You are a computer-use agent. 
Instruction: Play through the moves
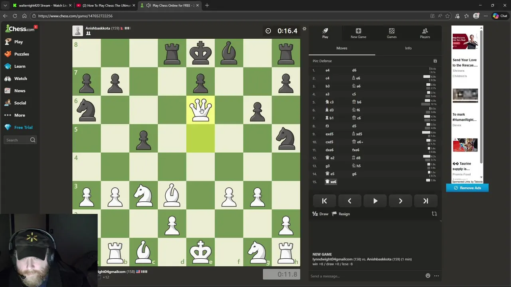click(375, 201)
